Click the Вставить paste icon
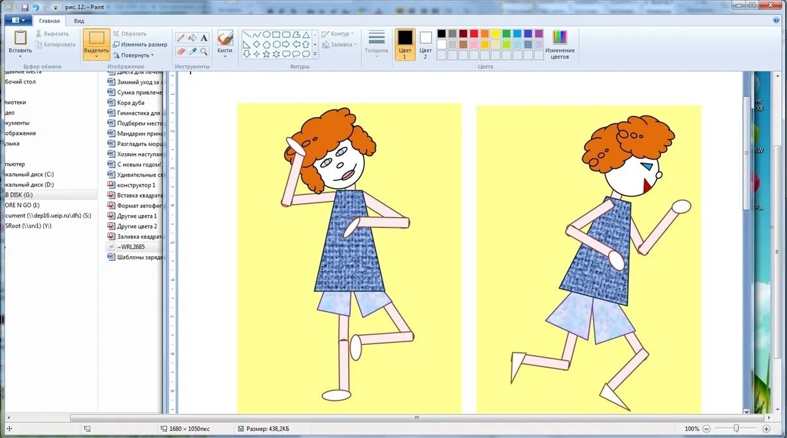The image size is (787, 438). (20, 38)
